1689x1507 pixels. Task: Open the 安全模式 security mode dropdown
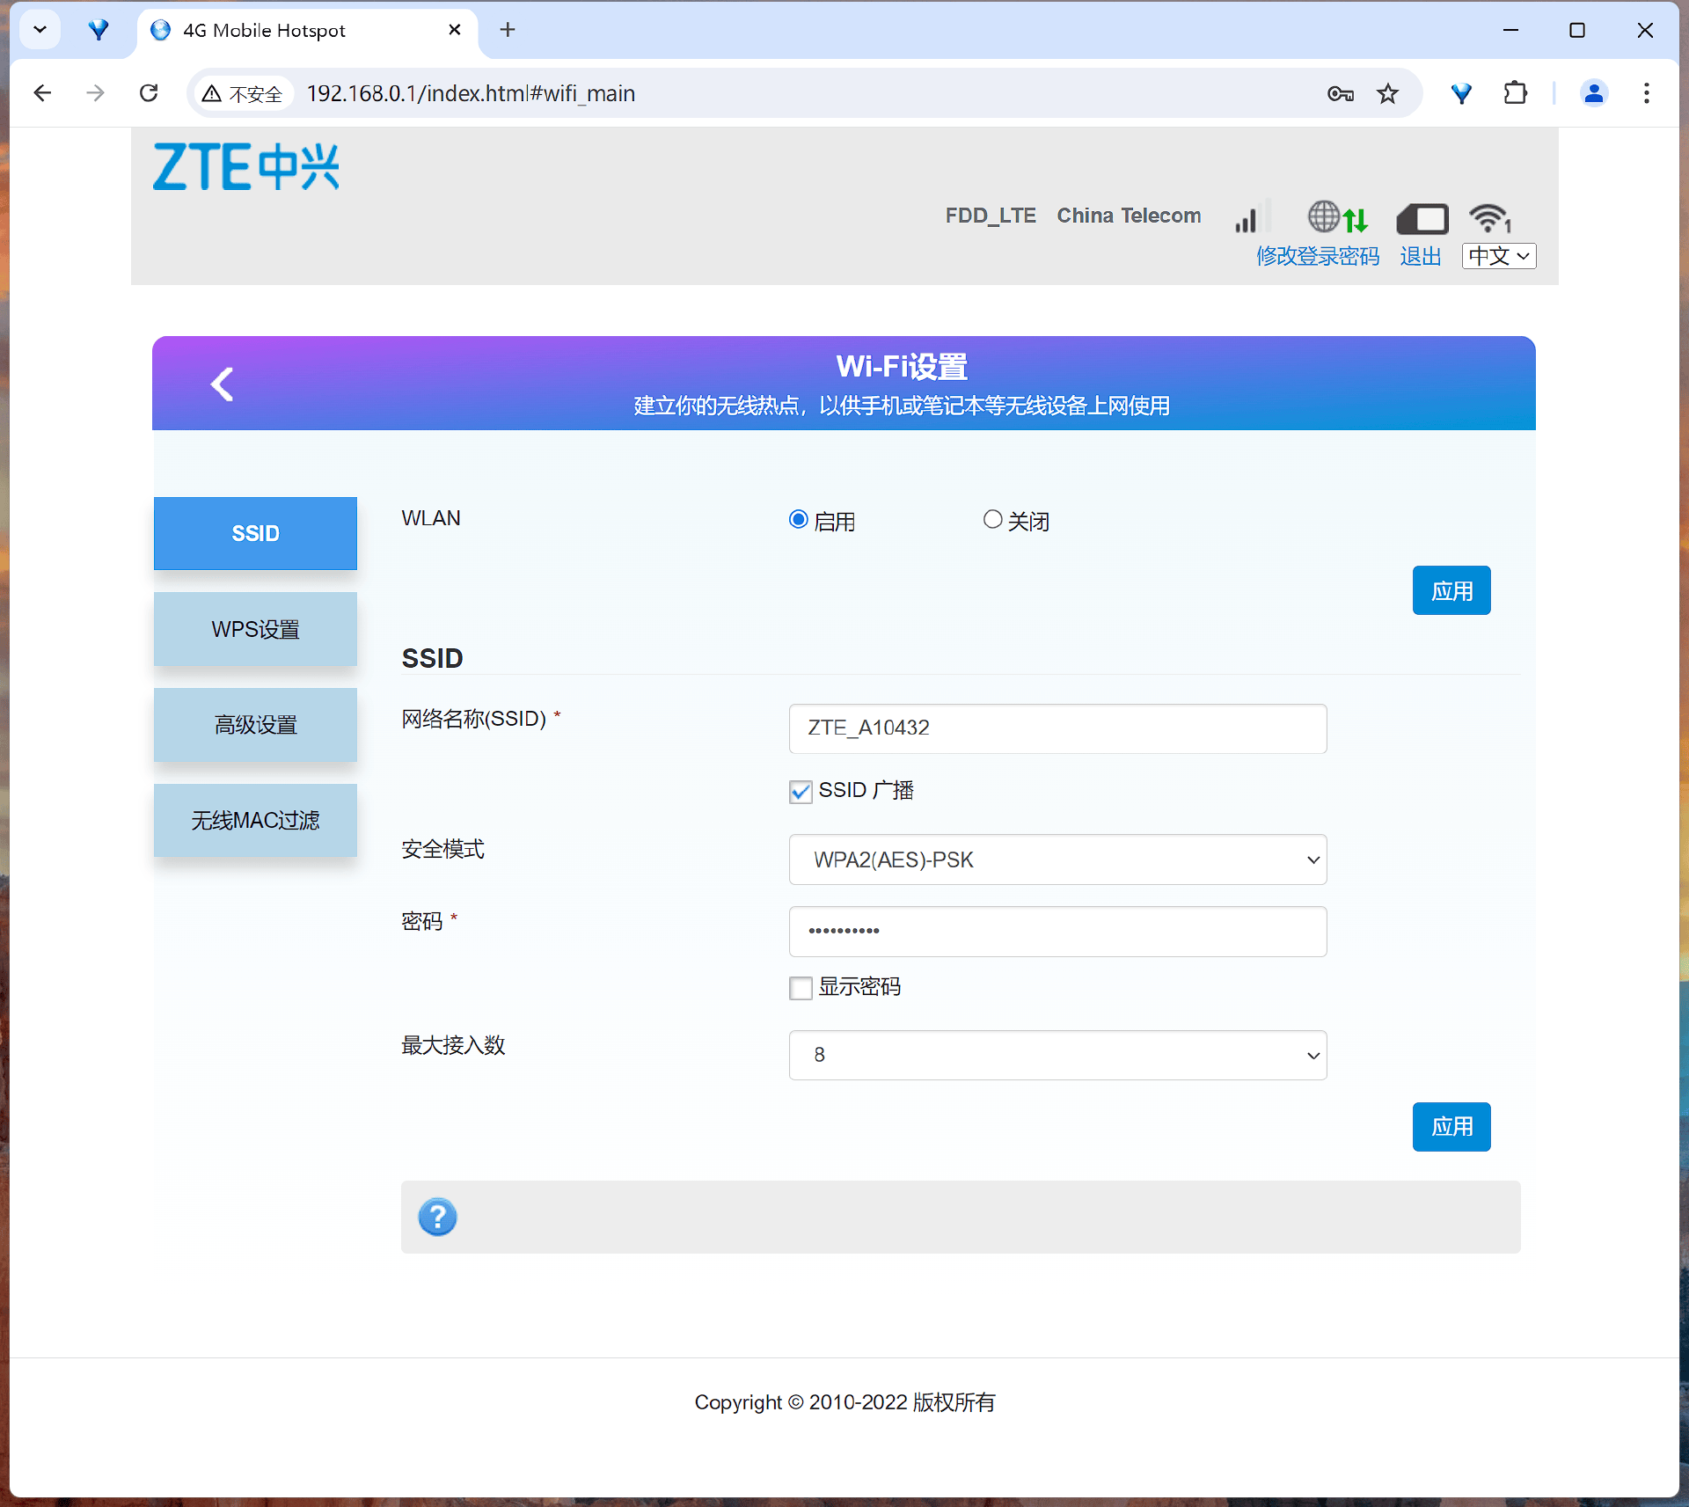tap(1057, 860)
